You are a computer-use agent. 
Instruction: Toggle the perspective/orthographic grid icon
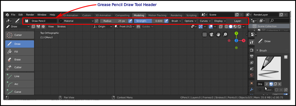tap(204, 34)
